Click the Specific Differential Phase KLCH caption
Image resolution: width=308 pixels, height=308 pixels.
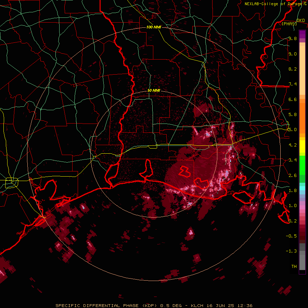(154, 306)
